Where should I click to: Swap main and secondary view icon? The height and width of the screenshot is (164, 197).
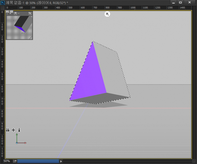30,13
